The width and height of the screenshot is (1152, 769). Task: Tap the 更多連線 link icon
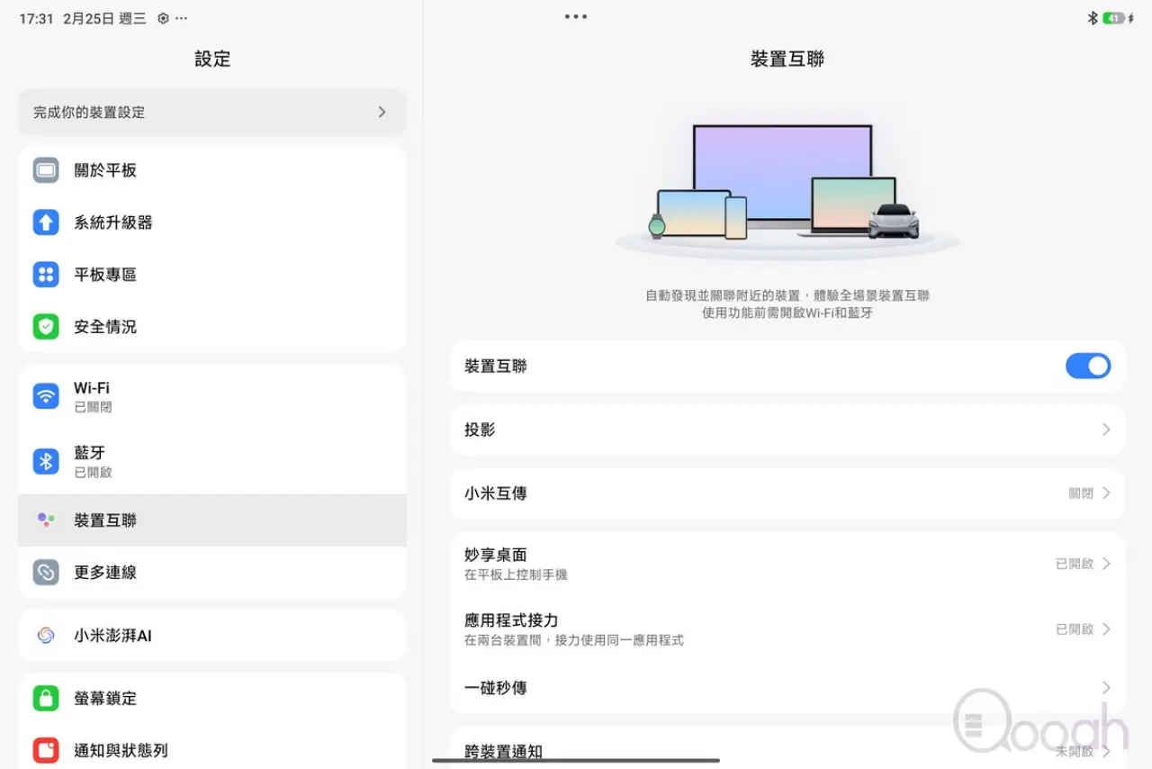pos(46,573)
